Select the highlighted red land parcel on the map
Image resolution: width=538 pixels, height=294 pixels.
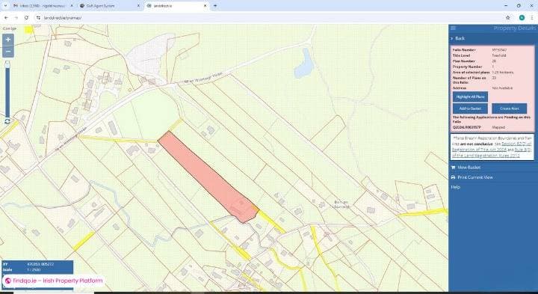click(208, 176)
